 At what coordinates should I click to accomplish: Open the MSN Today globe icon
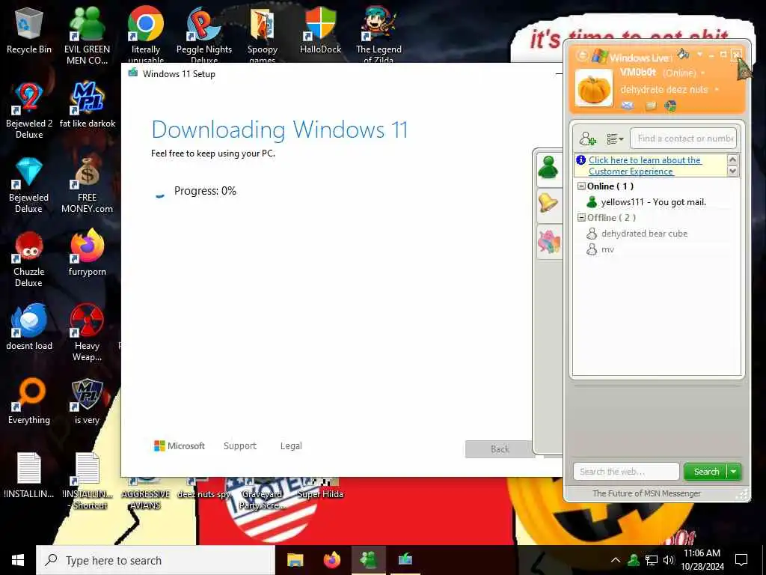coord(671,105)
